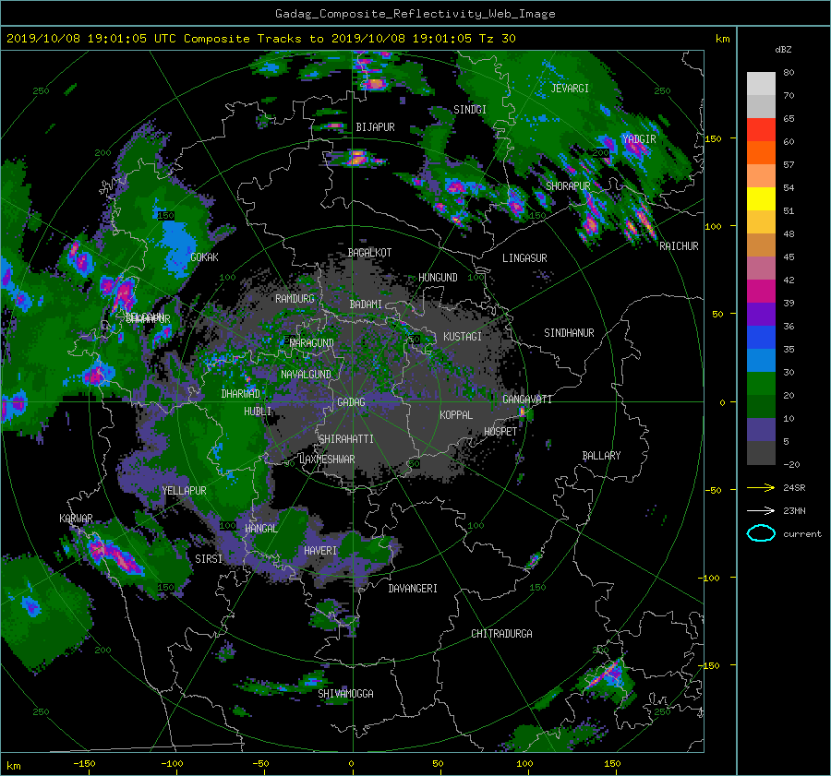The image size is (831, 776).
Task: Click the KARWAR city label
Action: [x=76, y=519]
